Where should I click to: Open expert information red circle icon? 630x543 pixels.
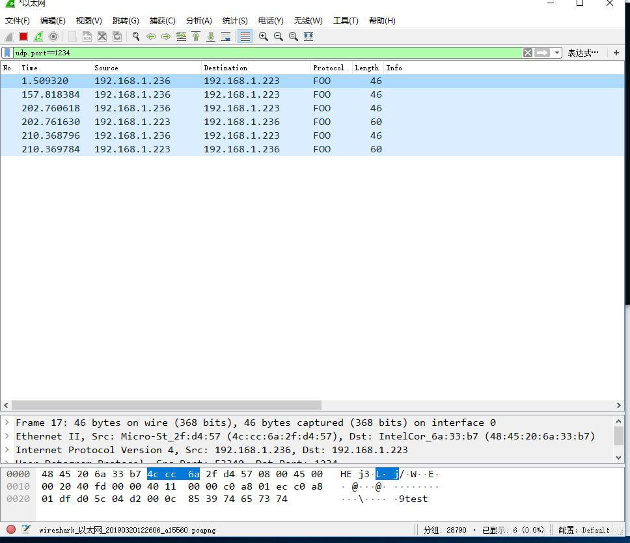(11, 529)
